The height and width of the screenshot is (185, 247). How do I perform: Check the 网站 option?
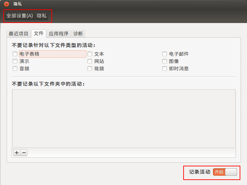[x=90, y=61]
